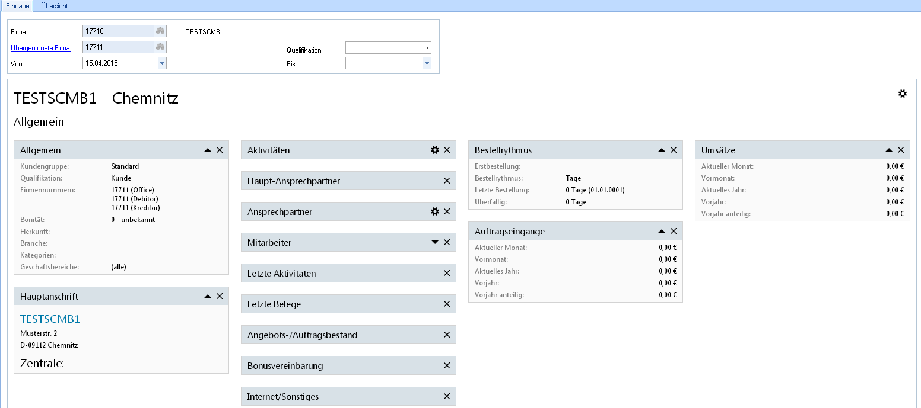Open the TESTSCMB1 address link
The height and width of the screenshot is (408, 921).
coord(50,319)
